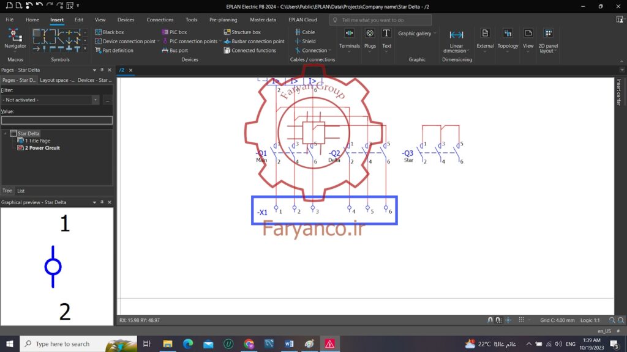
Task: Toggle grid display dots icon
Action: click(x=522, y=320)
